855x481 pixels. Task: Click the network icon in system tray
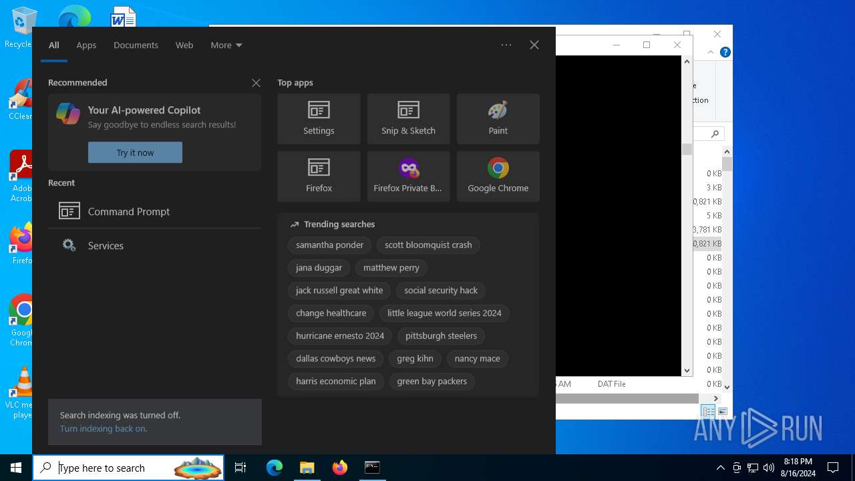(753, 468)
